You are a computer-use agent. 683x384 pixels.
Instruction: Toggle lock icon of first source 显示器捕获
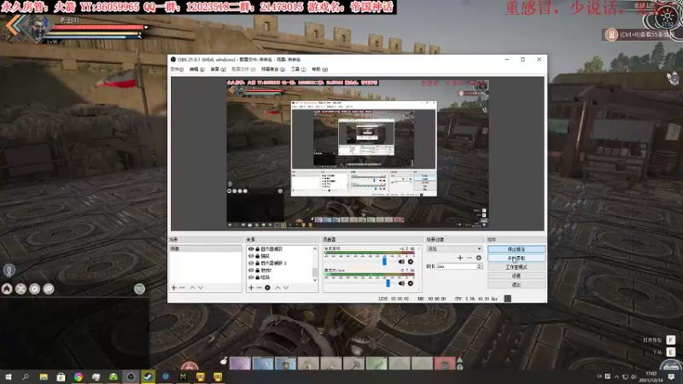[x=258, y=249]
